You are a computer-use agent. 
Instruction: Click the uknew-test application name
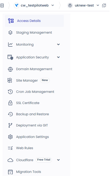point(84,5)
